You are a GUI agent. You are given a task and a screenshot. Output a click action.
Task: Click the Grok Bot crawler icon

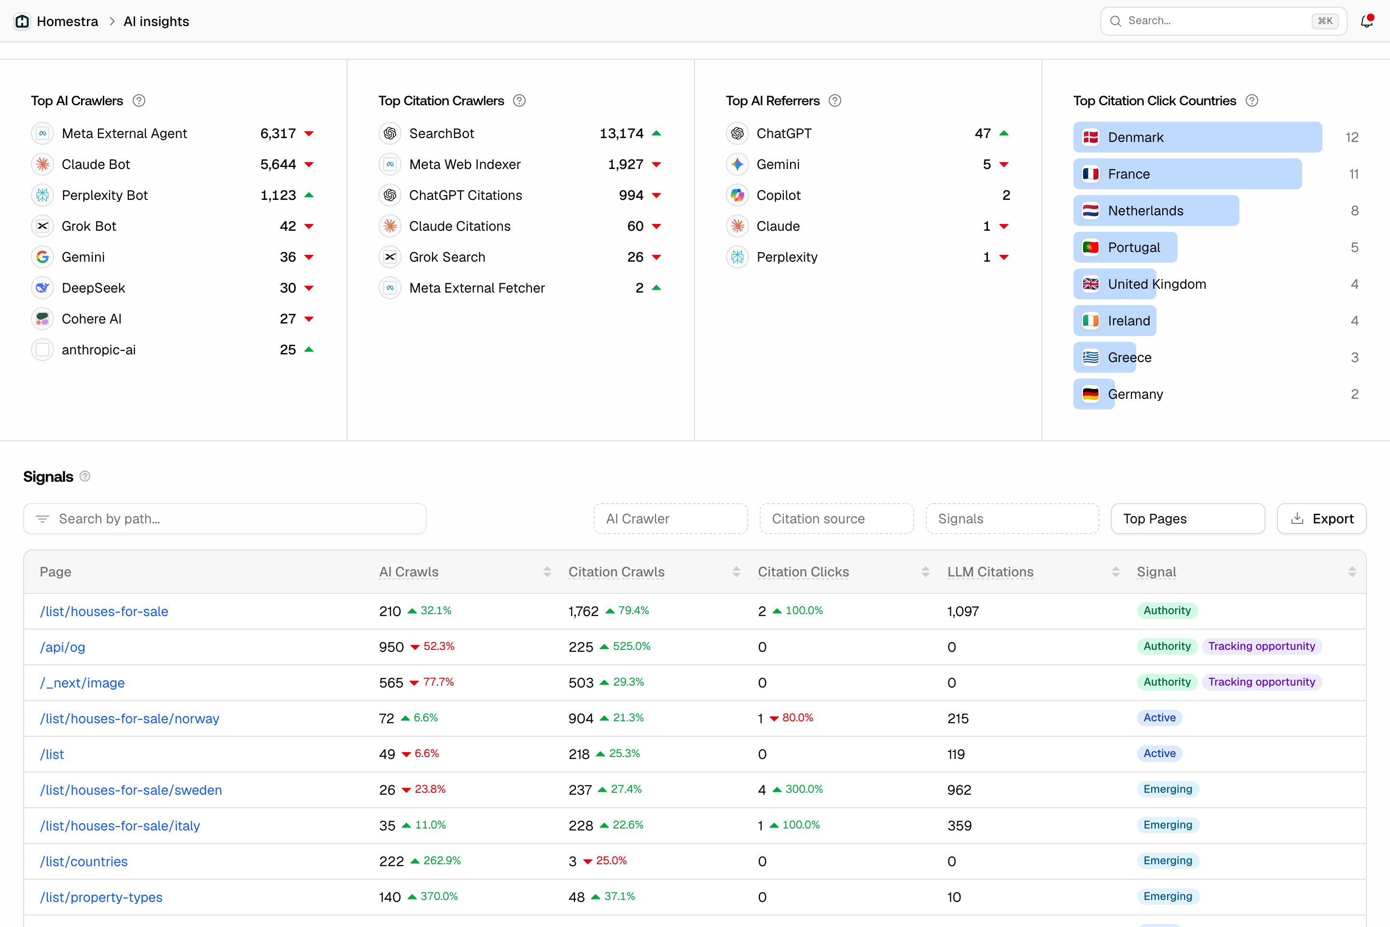[x=42, y=226]
